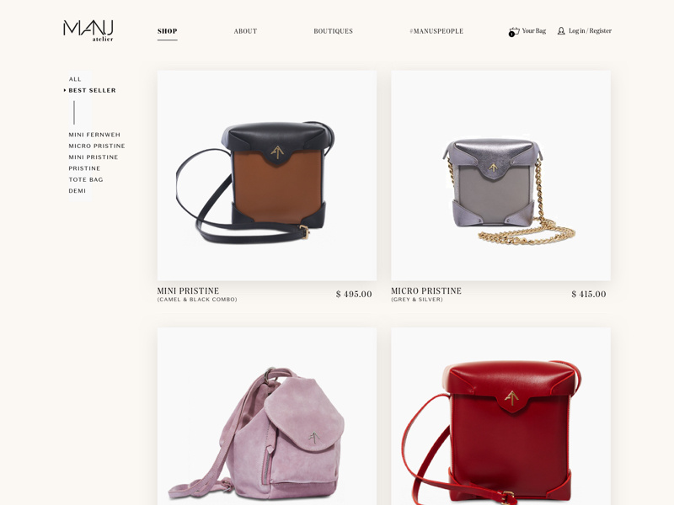Go home via Manu atelier logo
The image size is (674, 505).
point(88,30)
